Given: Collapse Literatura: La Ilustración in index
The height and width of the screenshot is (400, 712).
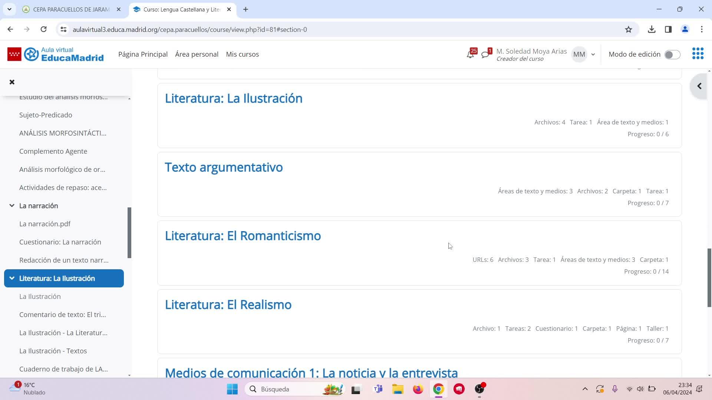Looking at the screenshot, I should pos(12,278).
